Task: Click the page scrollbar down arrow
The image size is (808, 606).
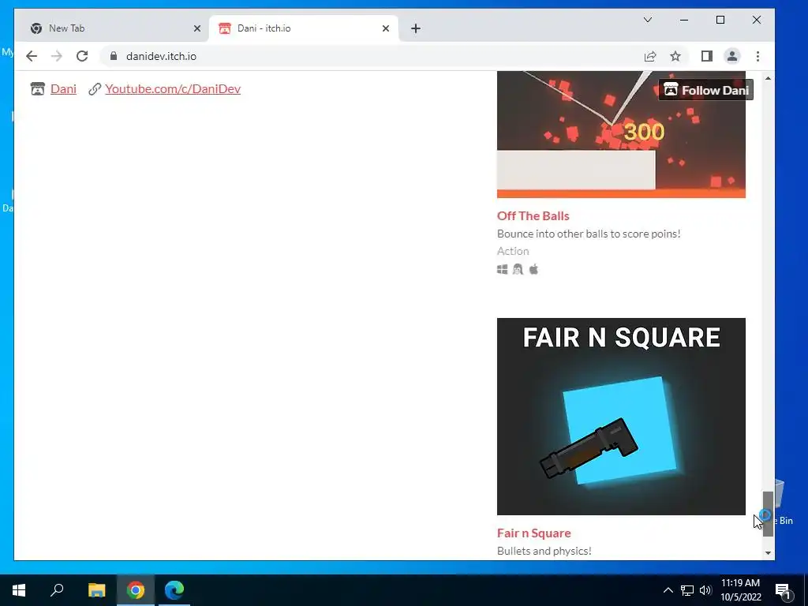Action: coord(768,553)
